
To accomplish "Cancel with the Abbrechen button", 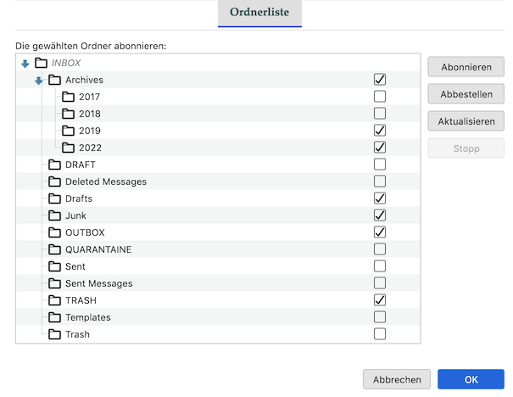I will [x=397, y=378].
